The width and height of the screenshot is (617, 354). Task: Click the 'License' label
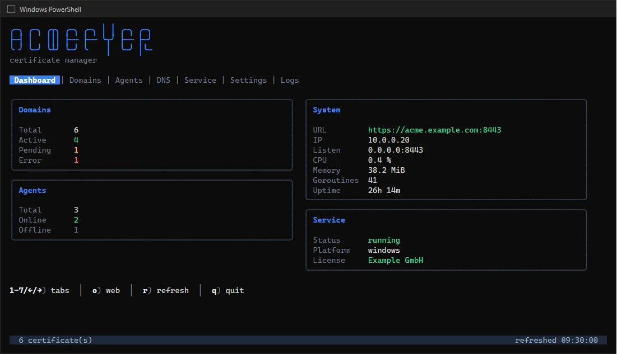click(x=329, y=261)
